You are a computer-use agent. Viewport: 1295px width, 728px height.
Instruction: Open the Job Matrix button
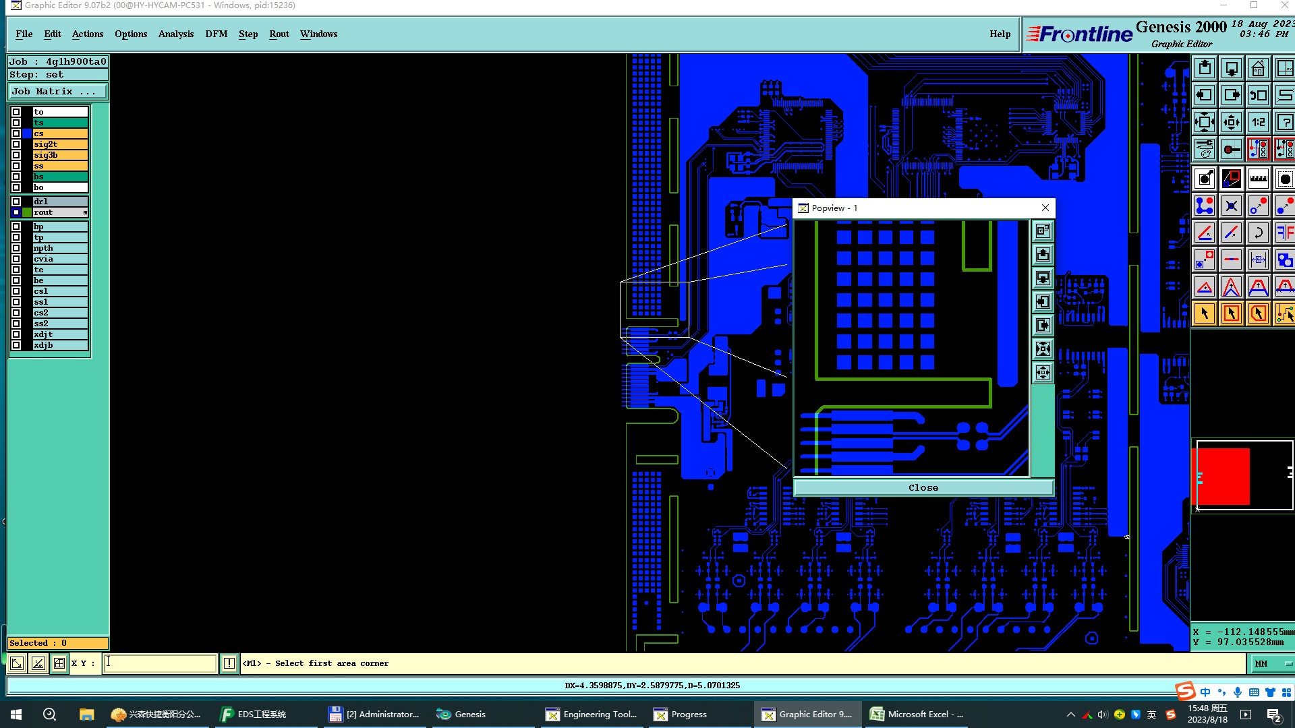point(57,92)
